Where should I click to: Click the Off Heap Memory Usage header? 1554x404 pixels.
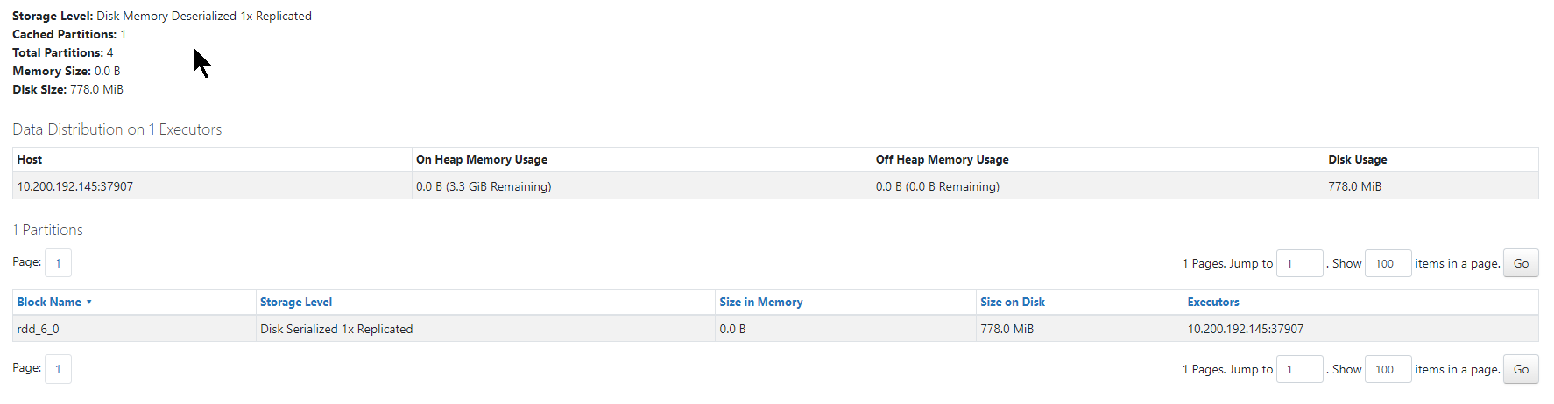coord(942,160)
